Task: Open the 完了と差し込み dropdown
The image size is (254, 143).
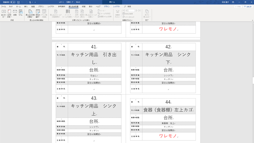Action: pyautogui.click(x=147, y=13)
